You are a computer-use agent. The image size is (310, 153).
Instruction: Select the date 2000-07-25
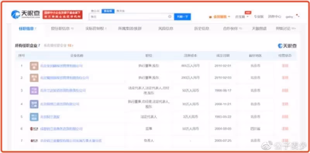point(223,141)
